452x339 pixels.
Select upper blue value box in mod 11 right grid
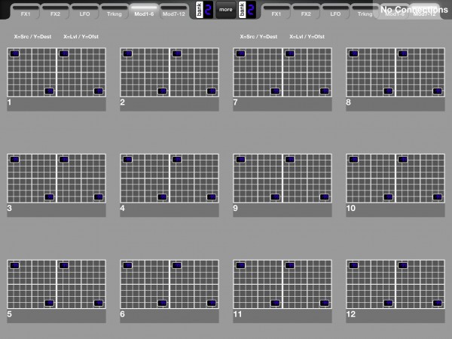click(x=290, y=265)
